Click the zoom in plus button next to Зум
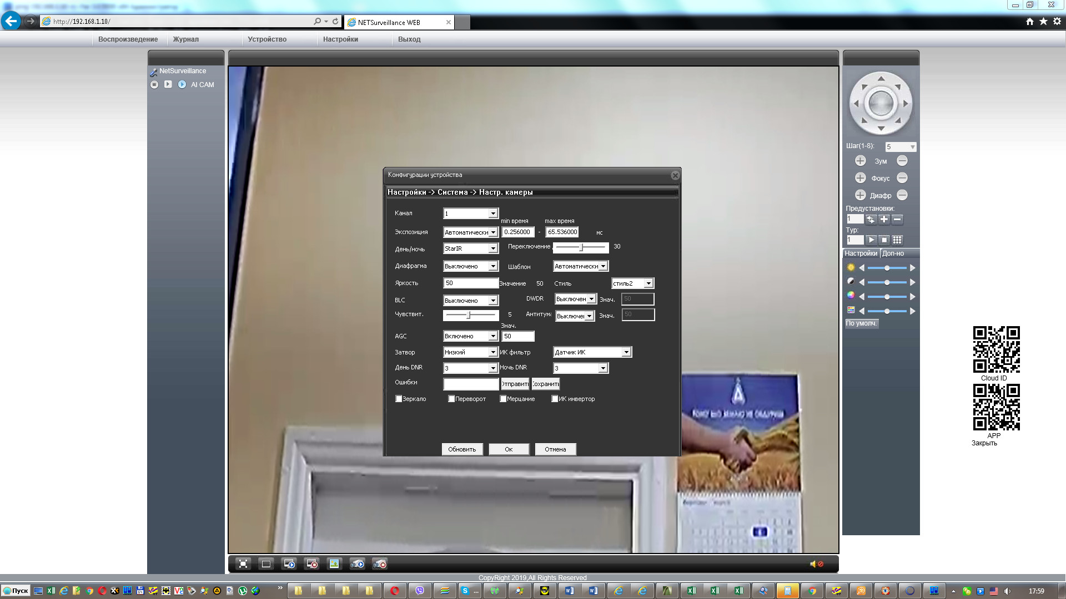 pyautogui.click(x=860, y=161)
